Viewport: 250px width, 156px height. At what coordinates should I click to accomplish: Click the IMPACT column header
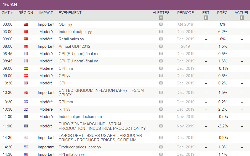[46, 13]
